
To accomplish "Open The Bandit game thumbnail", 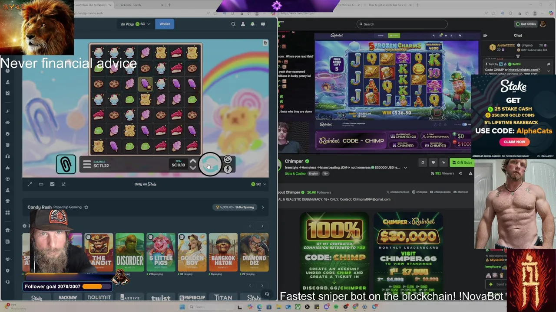I will [99, 252].
